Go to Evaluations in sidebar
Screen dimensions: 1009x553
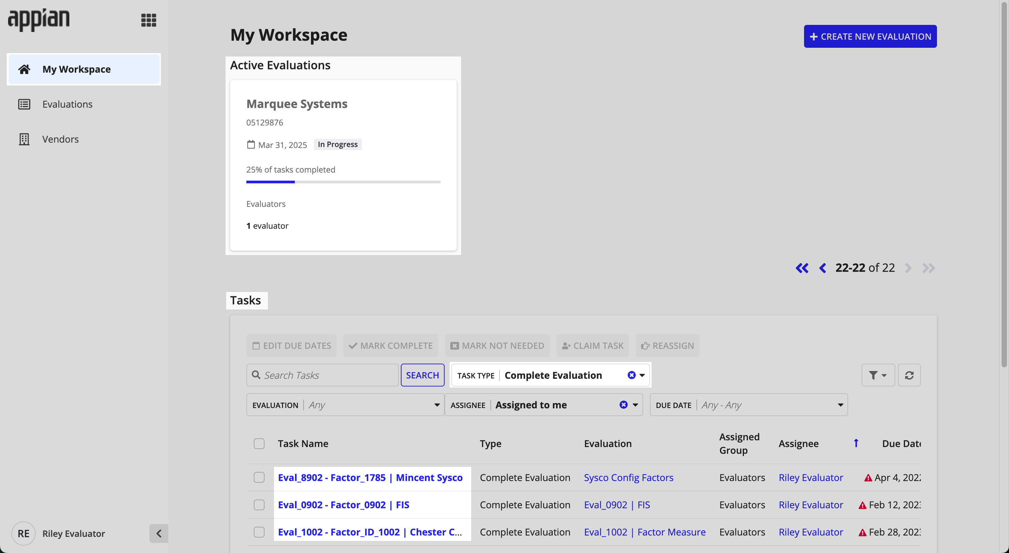84,104
